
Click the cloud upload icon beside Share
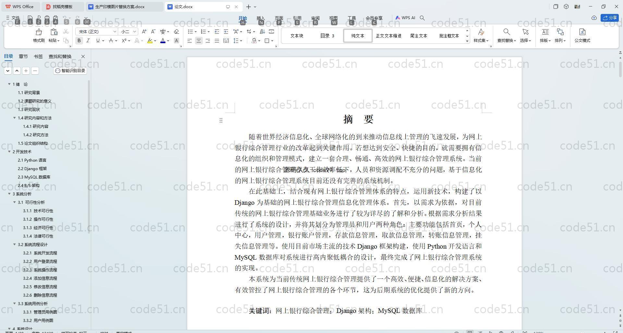point(594,18)
